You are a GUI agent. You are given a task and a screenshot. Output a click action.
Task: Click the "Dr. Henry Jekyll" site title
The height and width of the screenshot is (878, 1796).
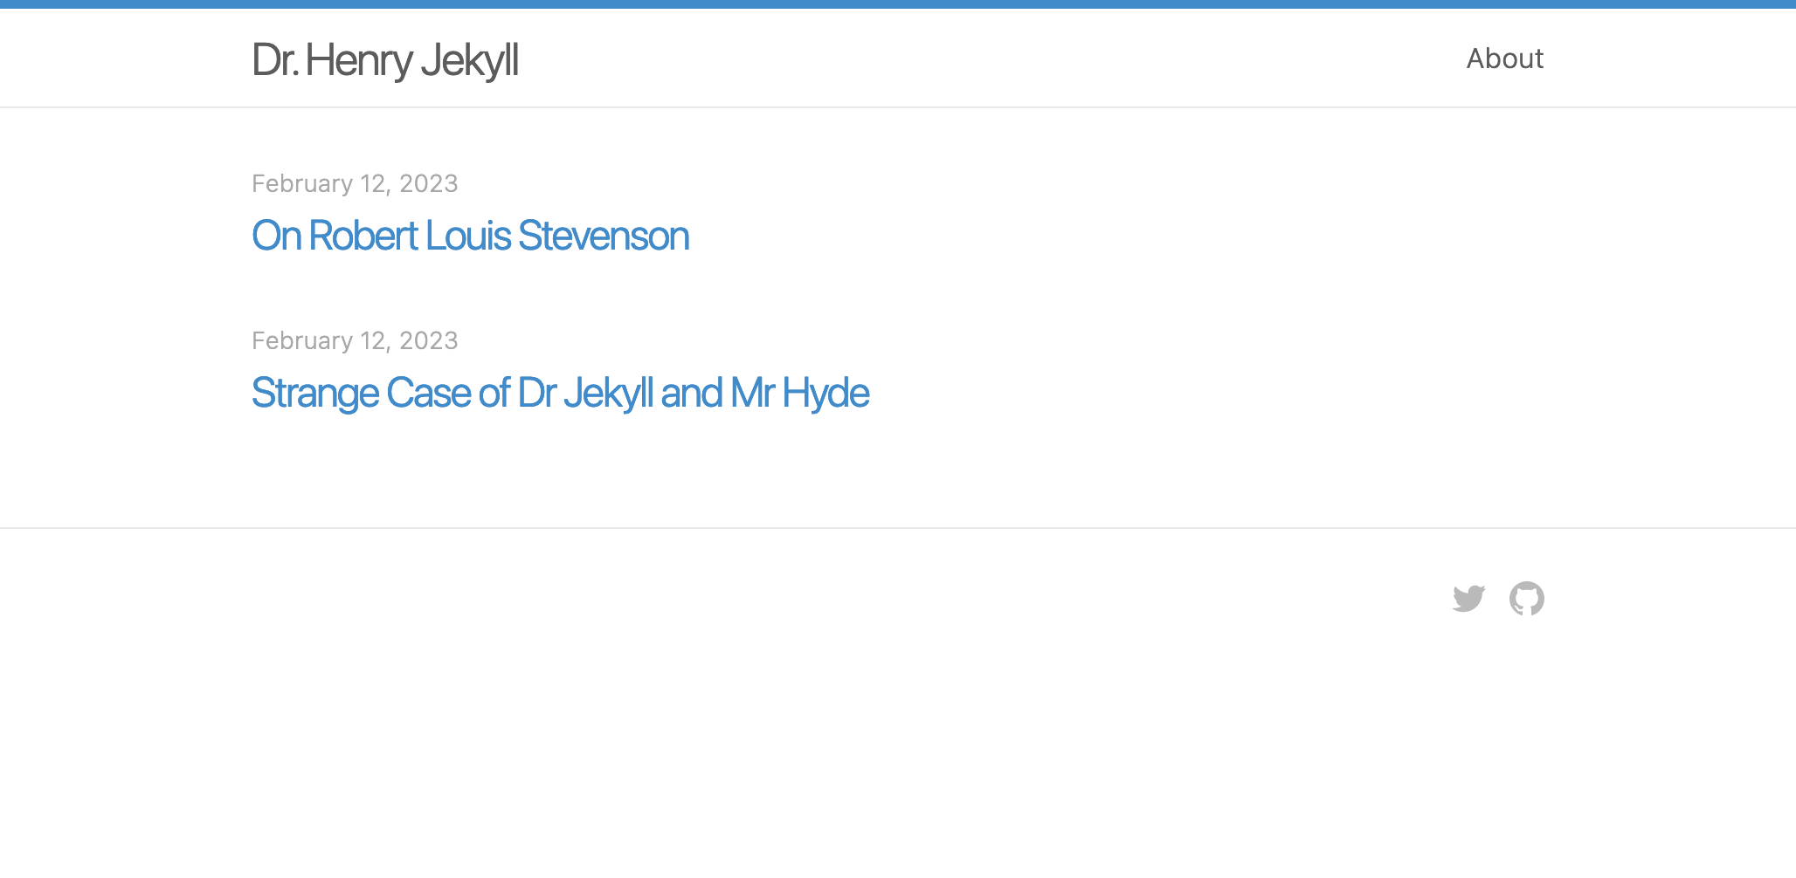tap(385, 60)
